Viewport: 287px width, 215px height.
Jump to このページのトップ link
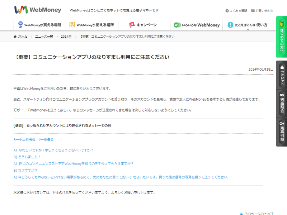pos(258,214)
